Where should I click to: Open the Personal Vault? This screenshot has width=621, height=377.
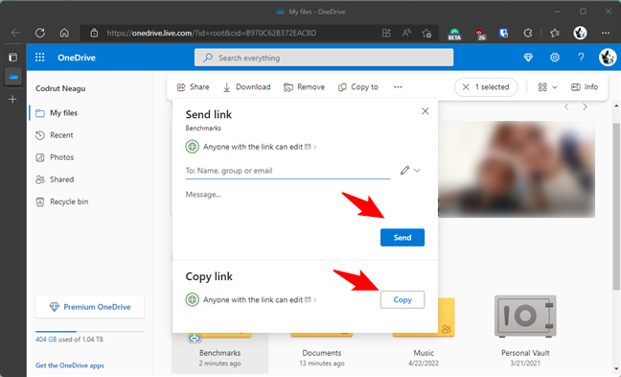pos(525,331)
